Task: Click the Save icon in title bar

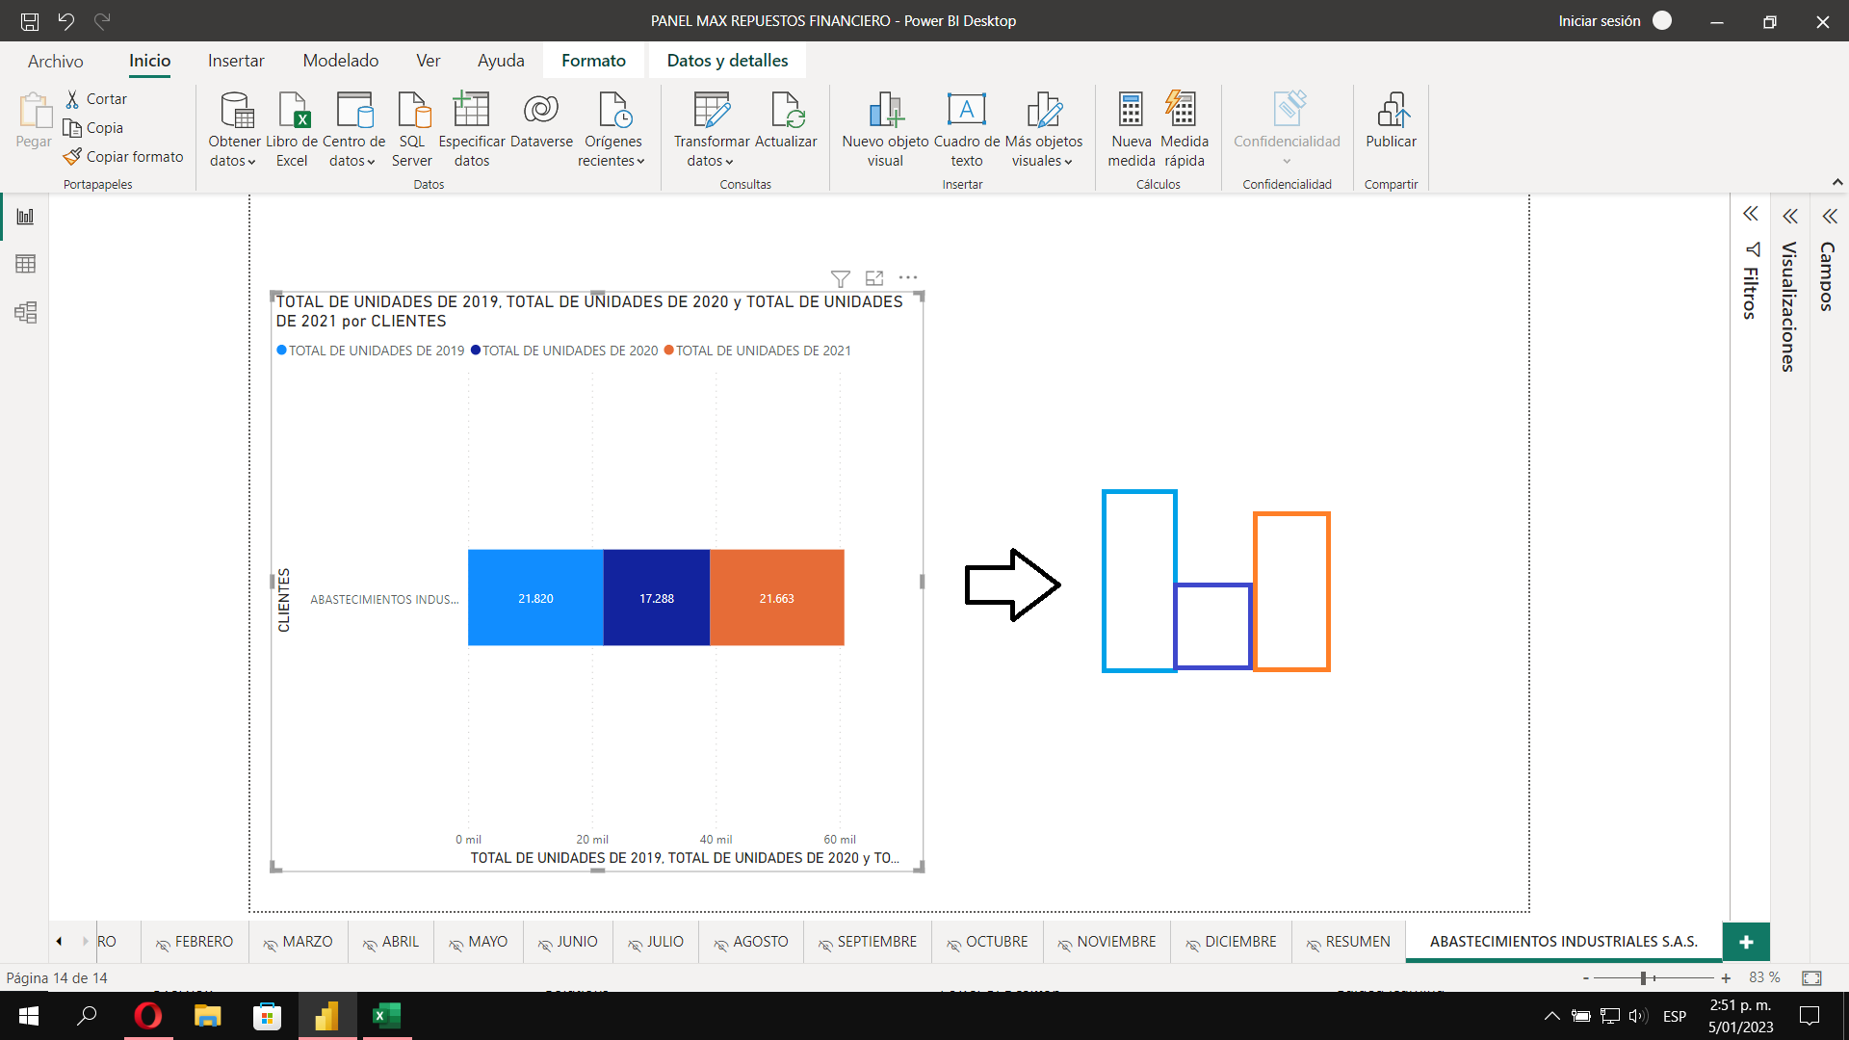Action: [30, 20]
